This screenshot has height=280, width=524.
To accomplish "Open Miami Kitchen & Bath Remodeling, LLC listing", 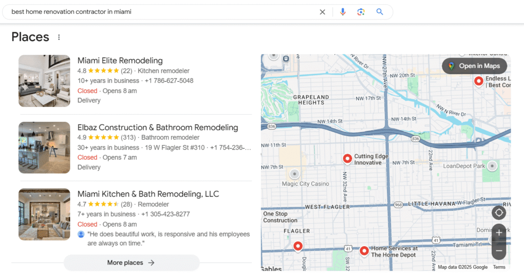I will pyautogui.click(x=148, y=194).
